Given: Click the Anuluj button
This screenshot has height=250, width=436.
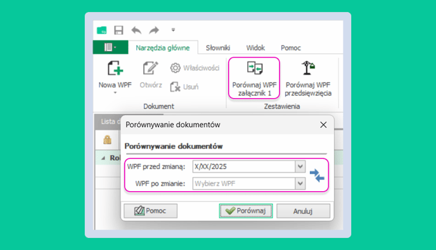Looking at the screenshot, I should tap(303, 211).
